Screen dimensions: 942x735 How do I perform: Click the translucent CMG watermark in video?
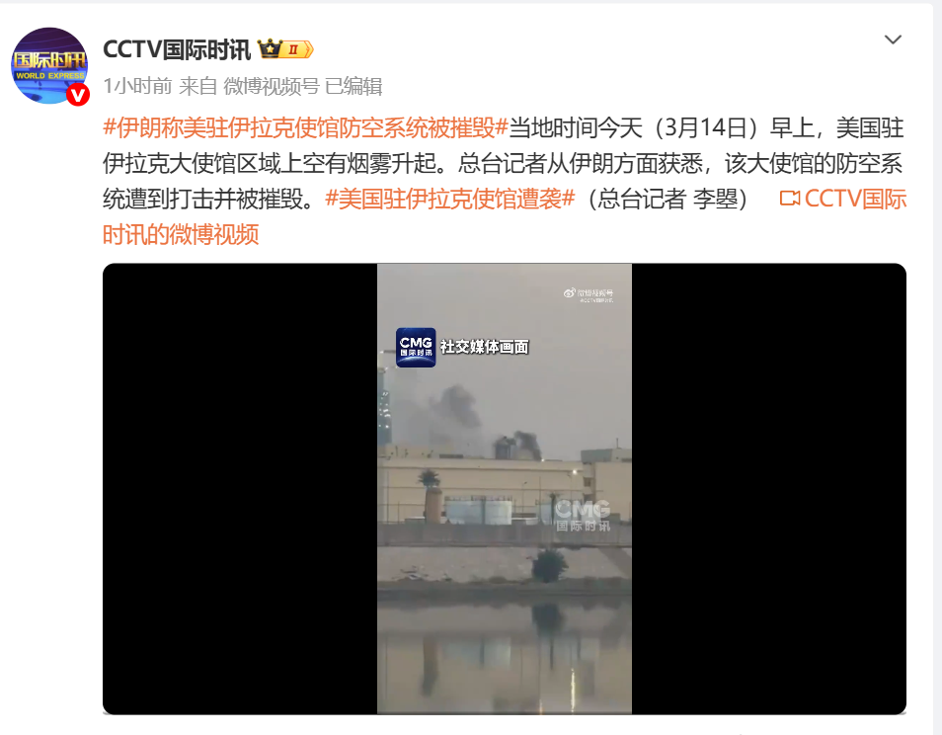[x=583, y=516]
